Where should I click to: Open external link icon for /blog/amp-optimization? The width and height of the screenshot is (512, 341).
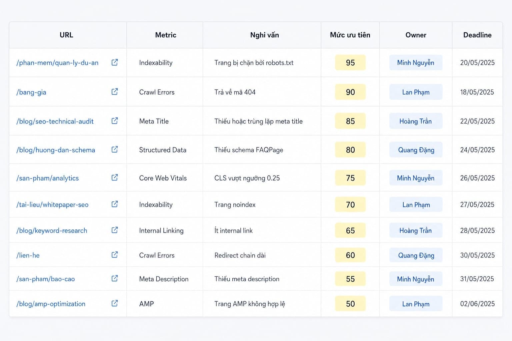pyautogui.click(x=115, y=303)
